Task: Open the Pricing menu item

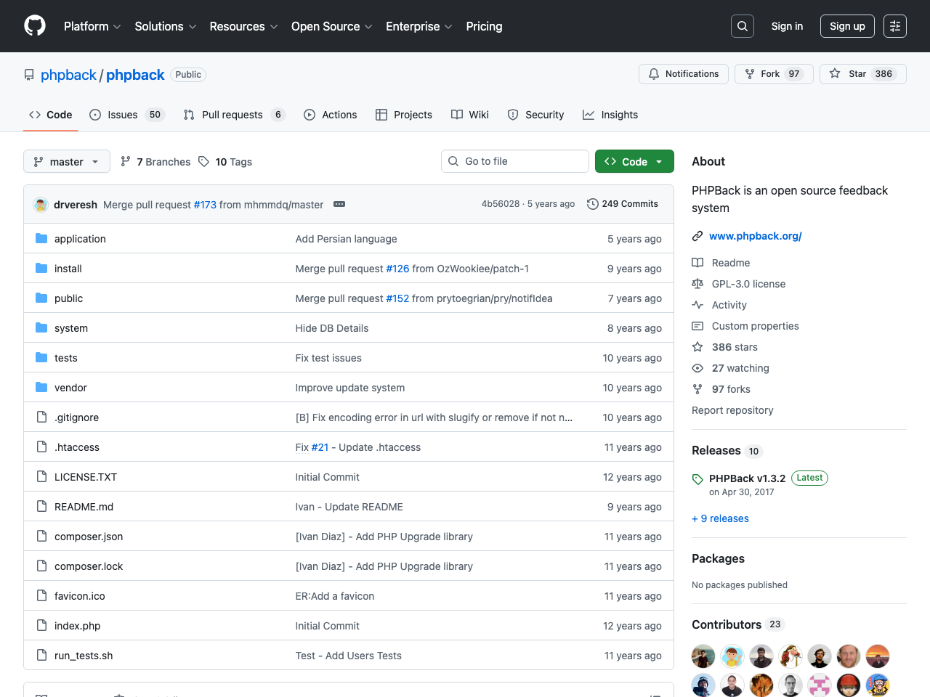Action: (484, 26)
